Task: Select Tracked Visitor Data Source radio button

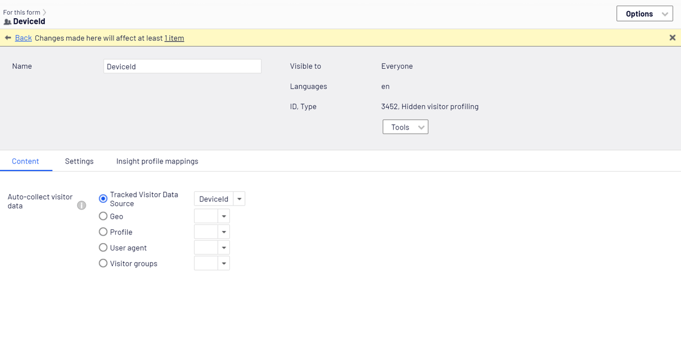Action: click(x=103, y=199)
